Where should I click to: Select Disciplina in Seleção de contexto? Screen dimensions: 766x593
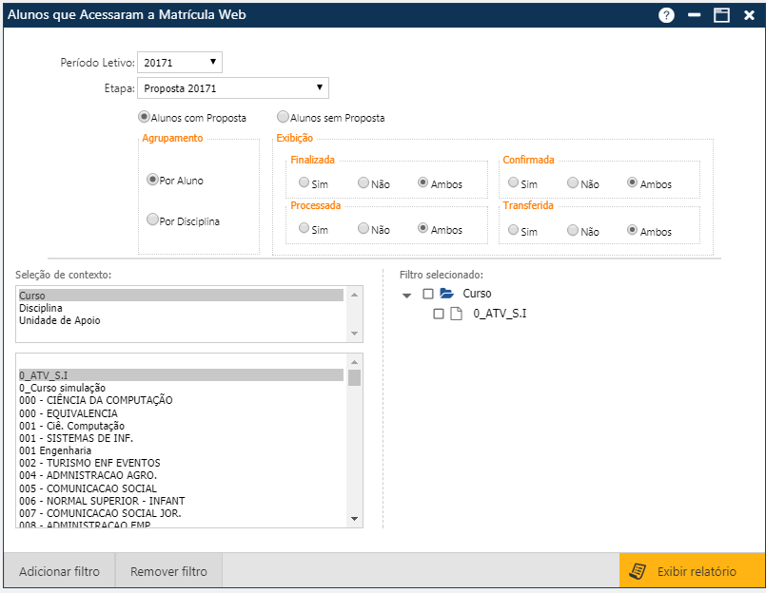pos(41,308)
